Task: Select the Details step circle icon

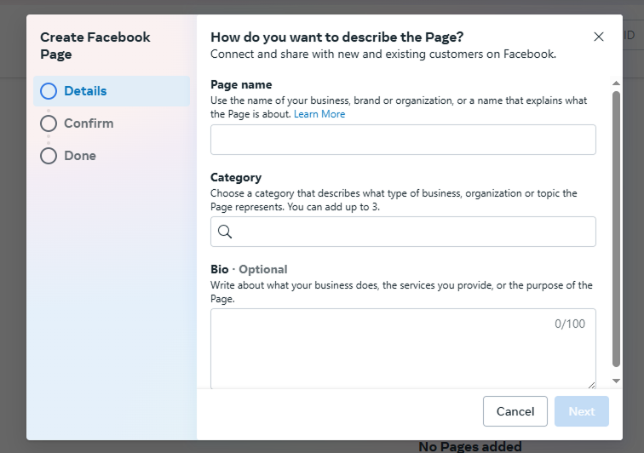Action: click(49, 91)
